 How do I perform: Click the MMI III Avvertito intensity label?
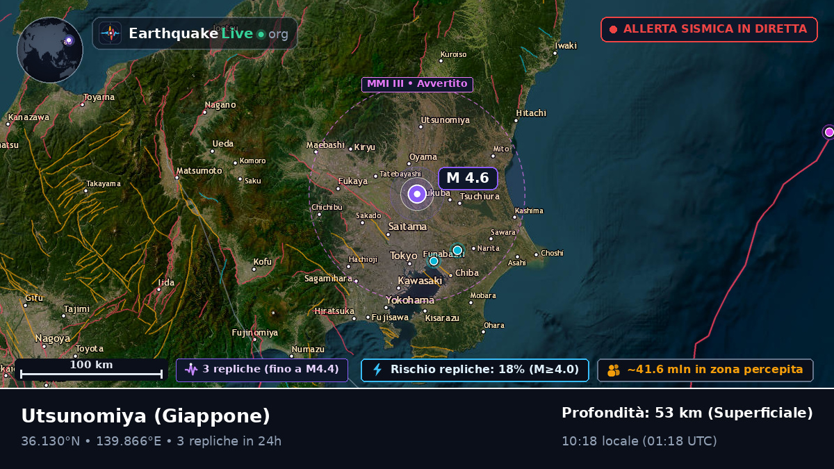click(x=417, y=84)
